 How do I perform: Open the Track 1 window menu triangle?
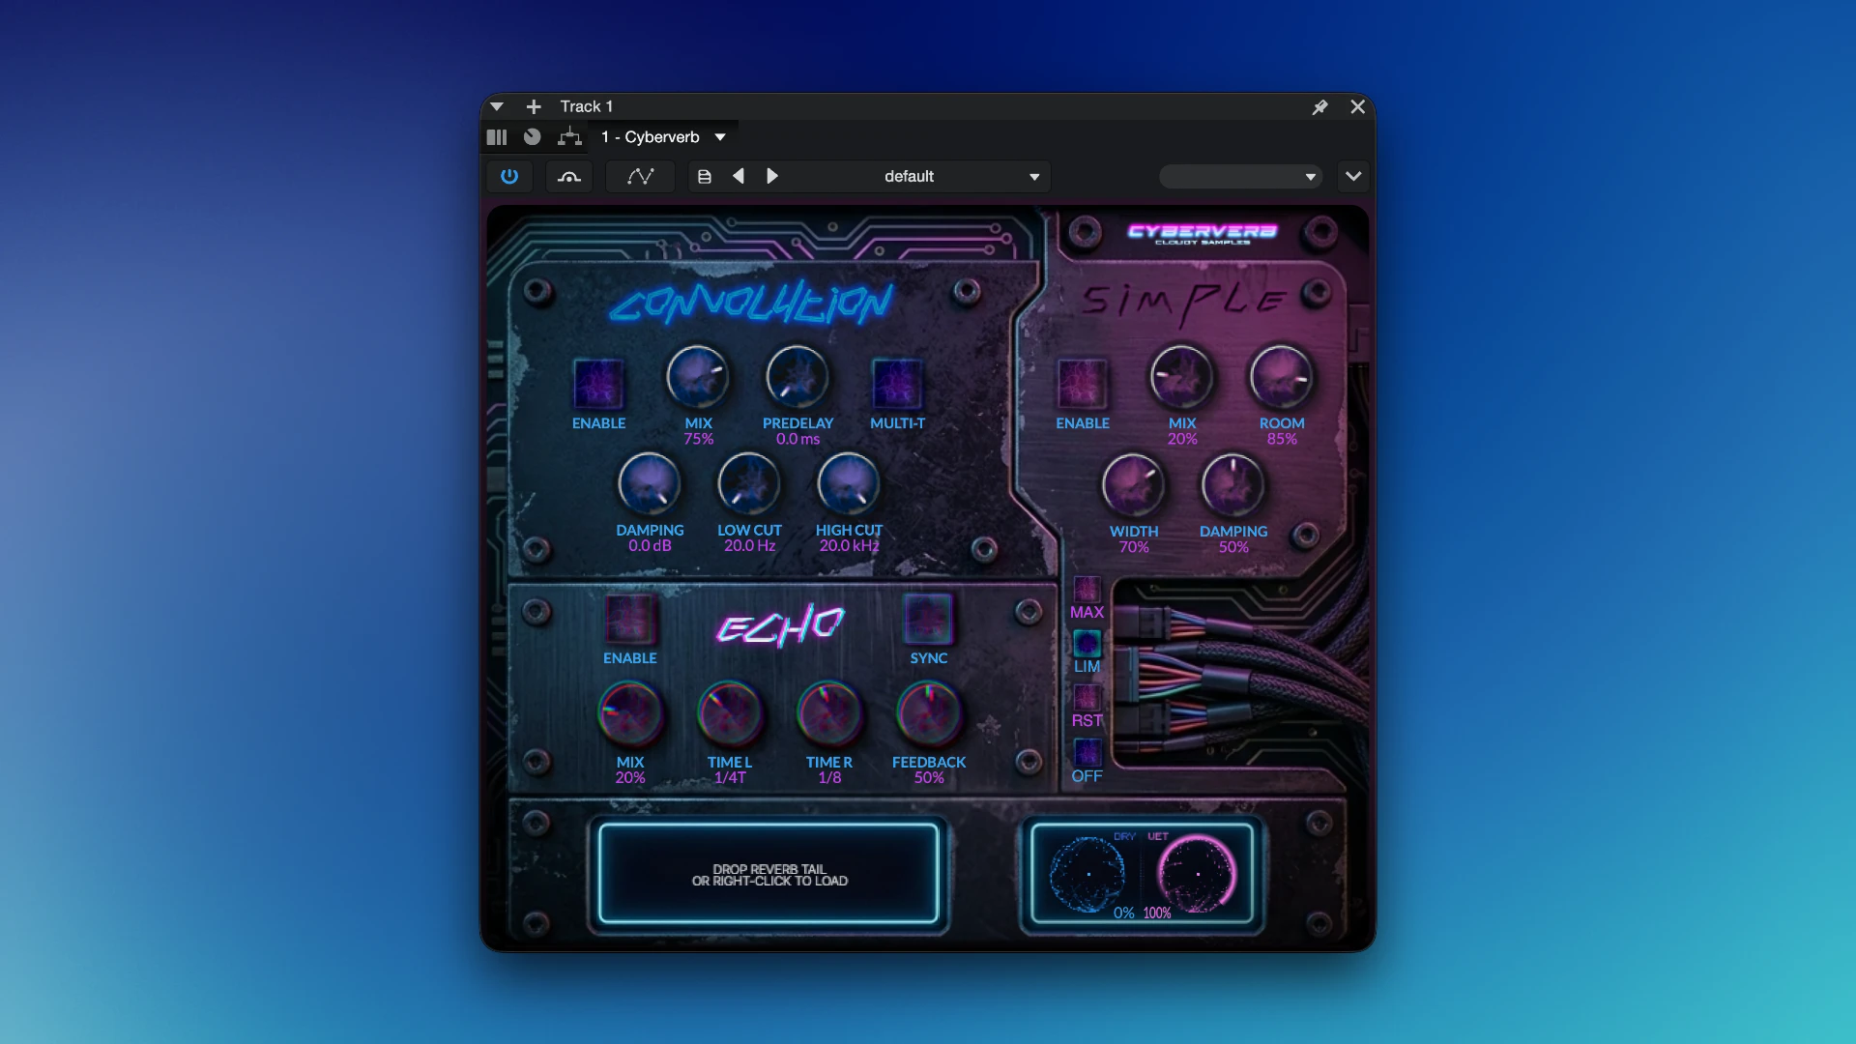(497, 106)
